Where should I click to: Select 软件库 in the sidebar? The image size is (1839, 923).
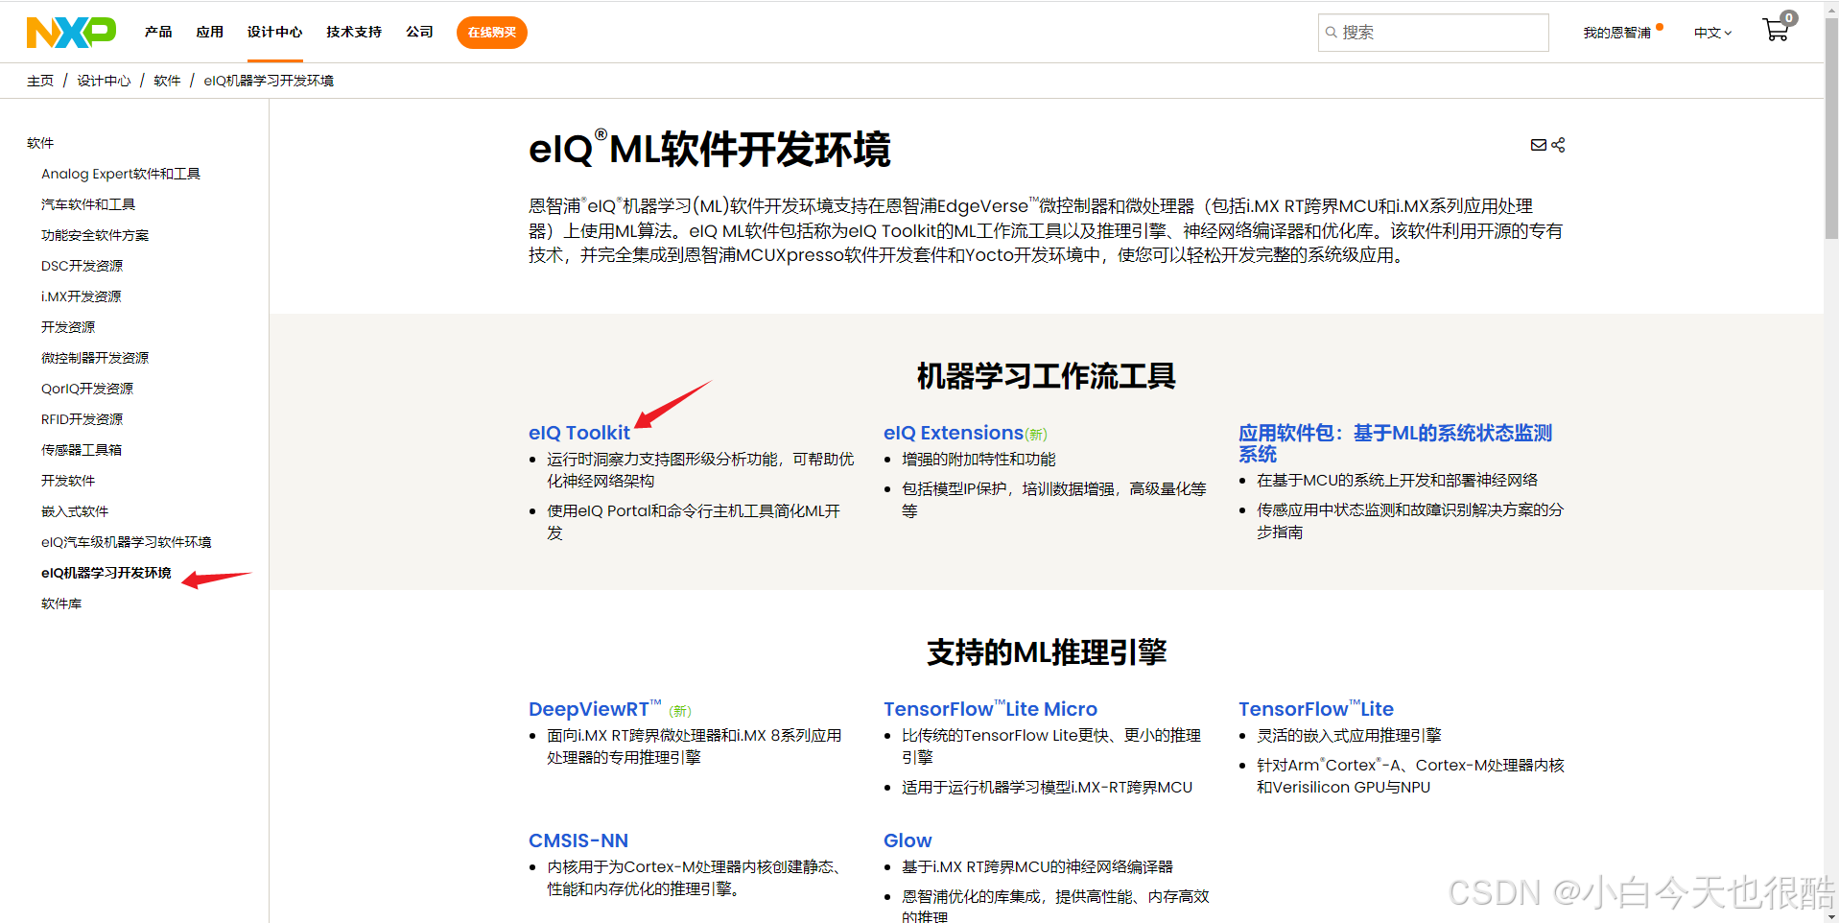pos(61,603)
